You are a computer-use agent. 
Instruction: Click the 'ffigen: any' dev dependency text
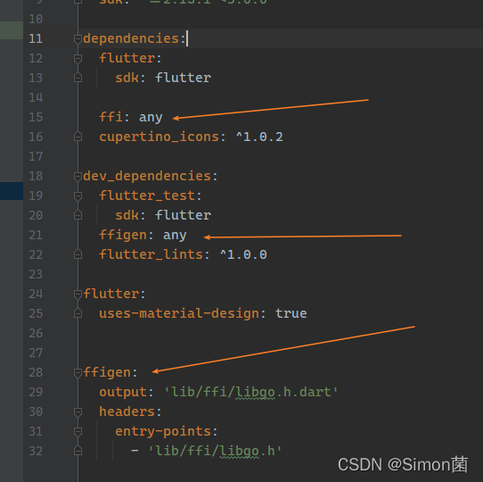tap(143, 235)
